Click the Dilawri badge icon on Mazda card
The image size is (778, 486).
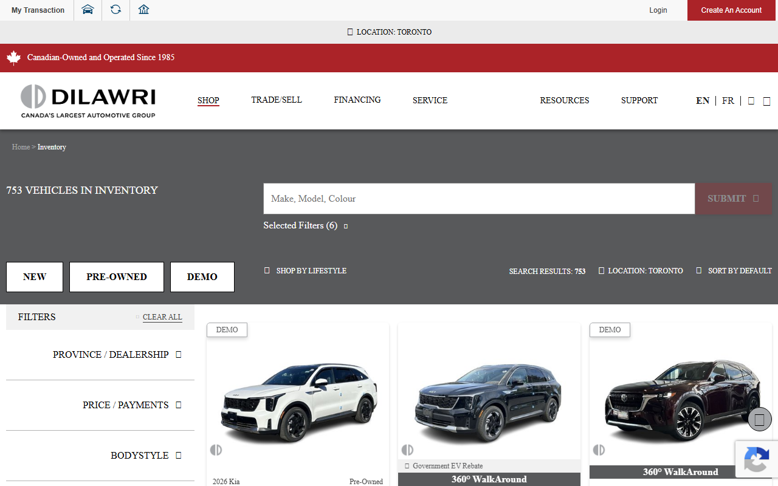599,450
